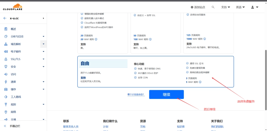Click the 访问 access icon
The height and width of the screenshot is (131, 267).
(x=6, y=74)
